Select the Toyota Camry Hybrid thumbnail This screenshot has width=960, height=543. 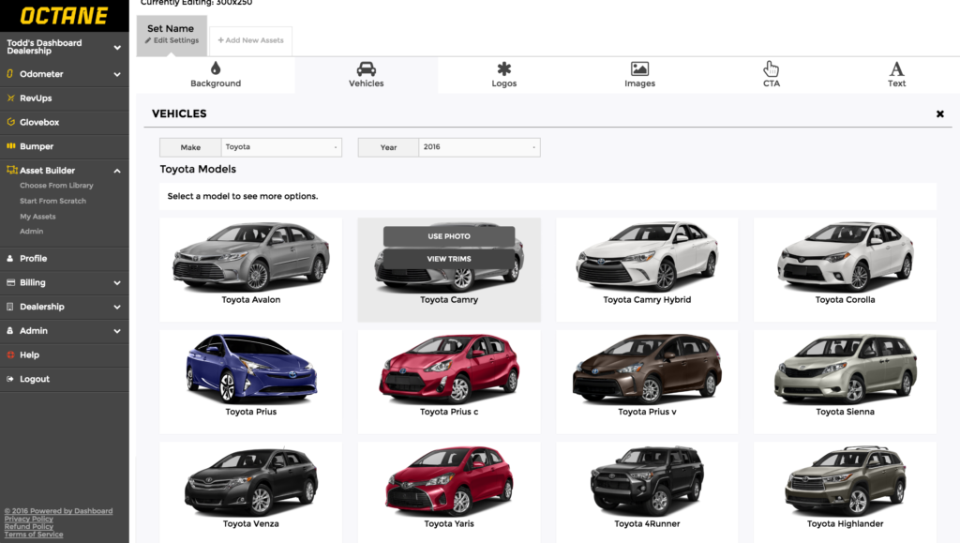tap(647, 269)
